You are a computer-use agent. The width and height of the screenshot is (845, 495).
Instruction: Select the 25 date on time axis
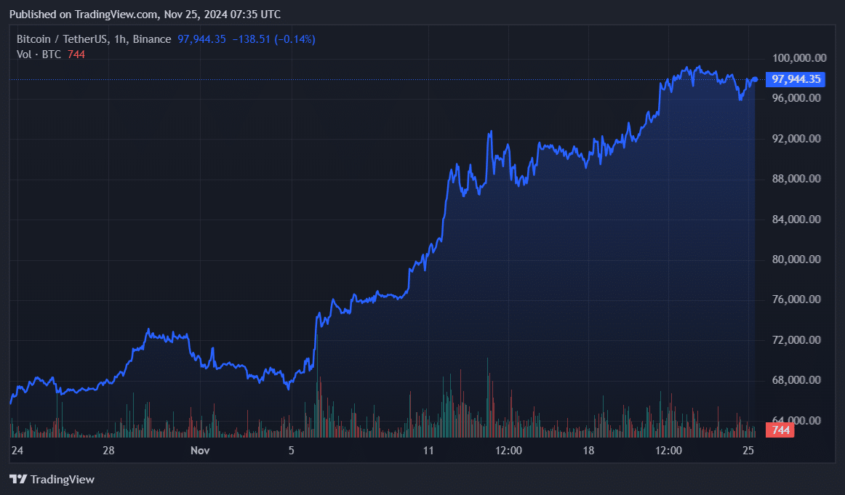(748, 451)
